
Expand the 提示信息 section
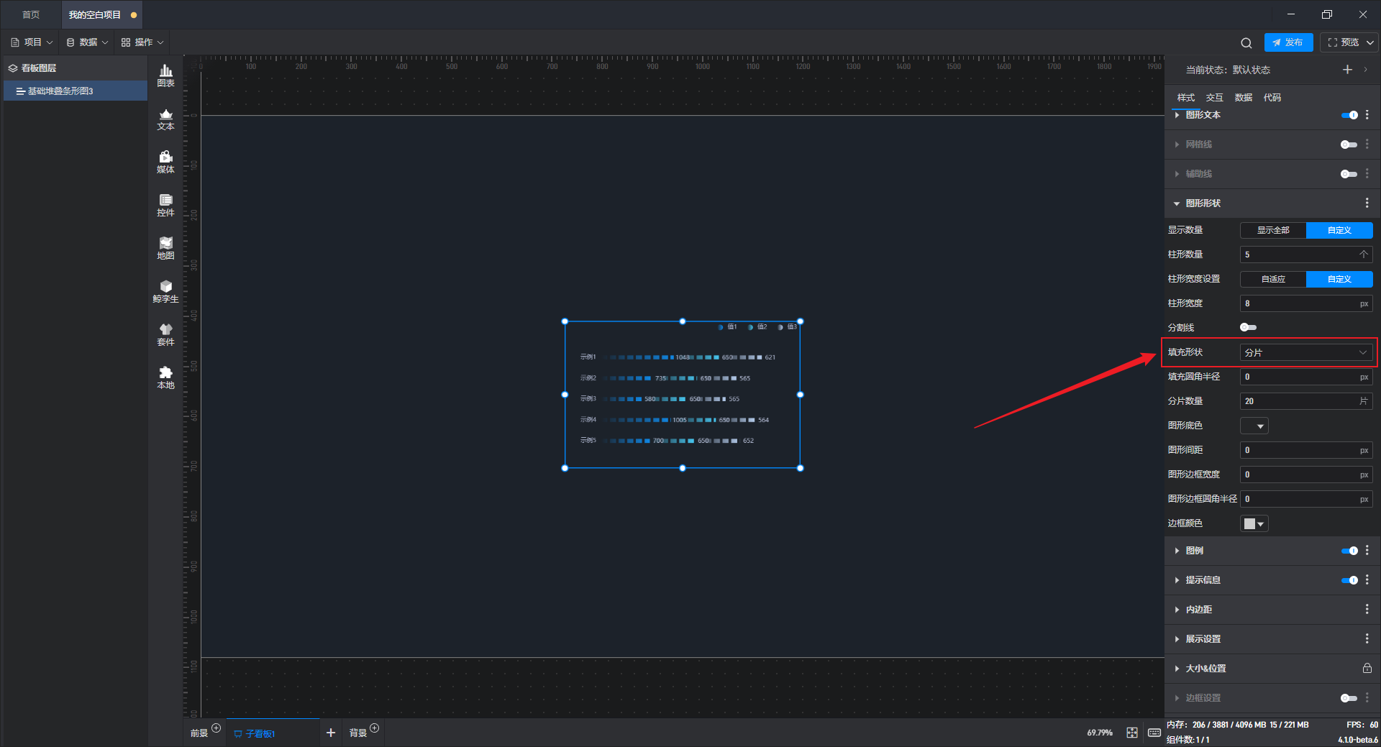click(x=1177, y=580)
